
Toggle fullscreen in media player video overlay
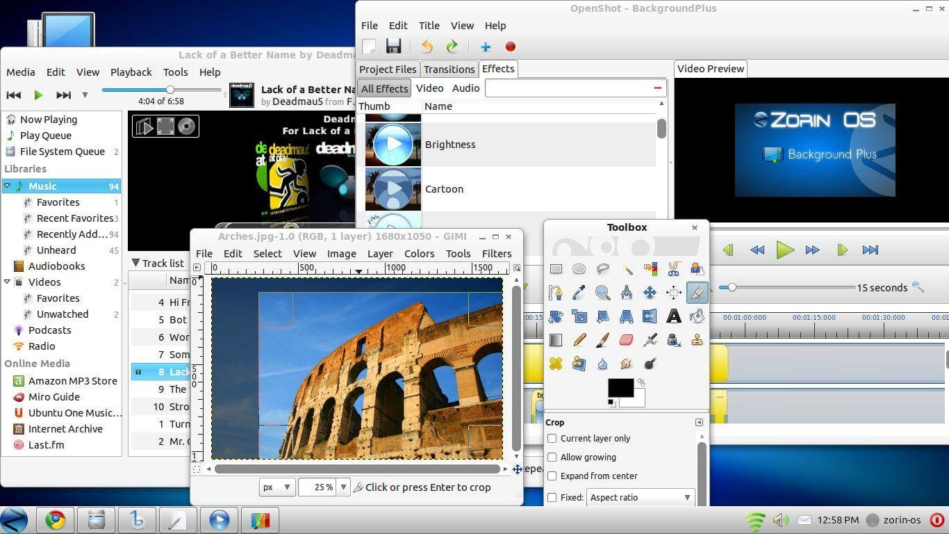point(165,126)
